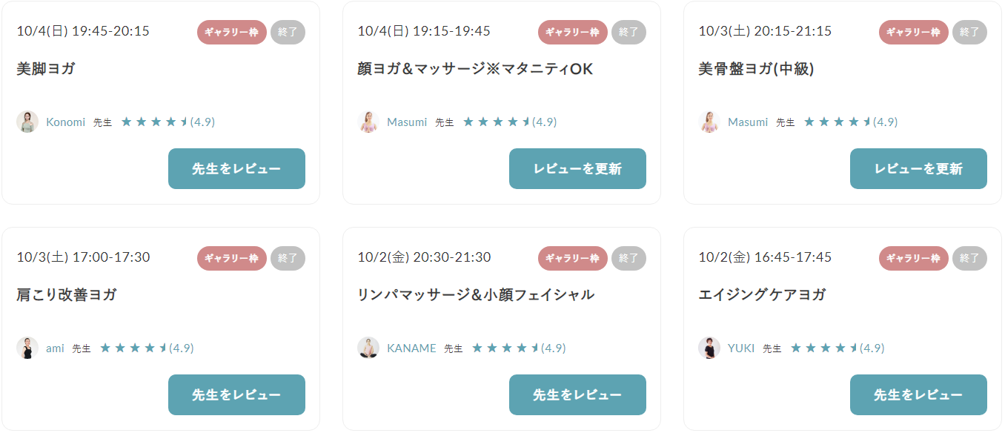Screen dimensions: 1005x433
Task: Open the YUKI instructor name link
Action: [x=741, y=348]
